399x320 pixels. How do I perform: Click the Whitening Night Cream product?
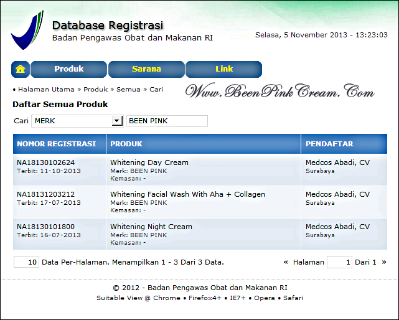click(x=151, y=227)
